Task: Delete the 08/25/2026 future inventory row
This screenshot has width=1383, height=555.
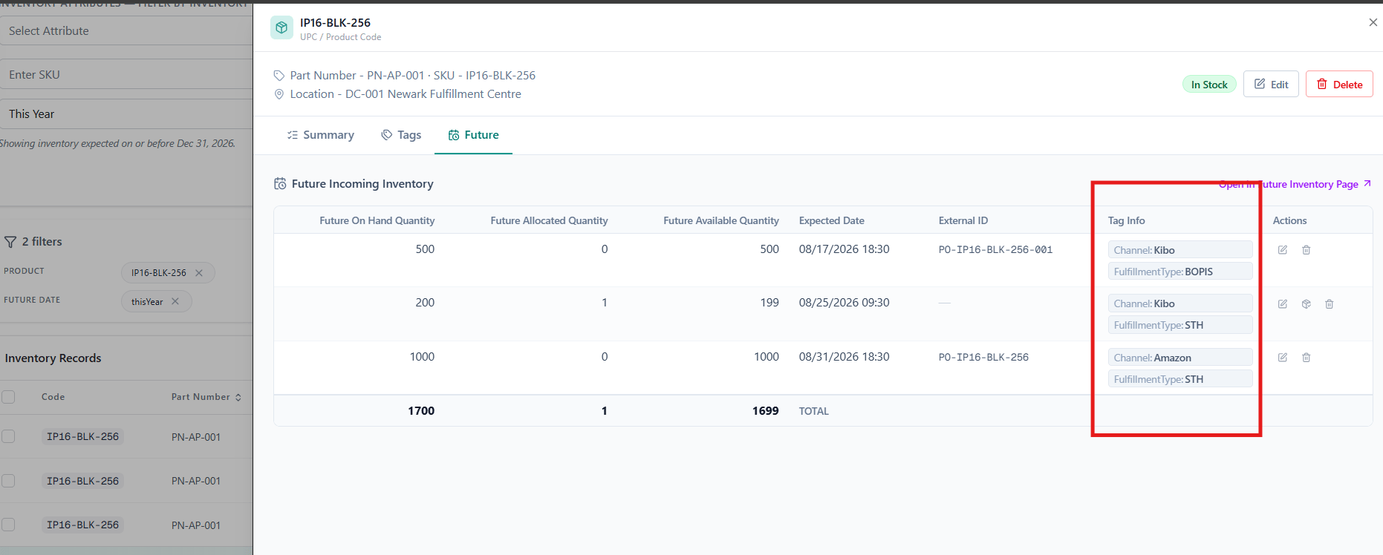Action: tap(1330, 304)
